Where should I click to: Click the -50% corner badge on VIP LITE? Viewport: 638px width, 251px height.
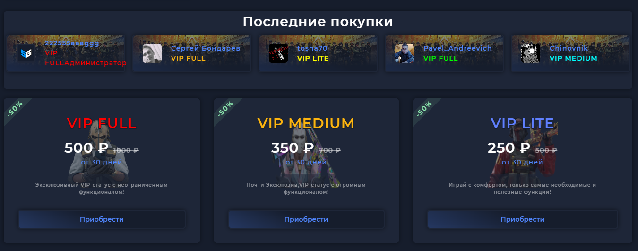coord(424,109)
